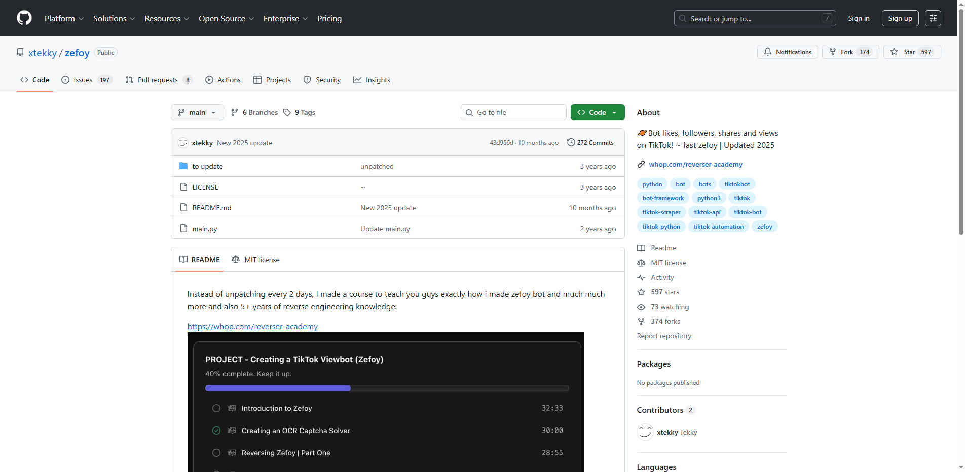This screenshot has width=965, height=472.
Task: Click xtekky avatar in commit bar
Action: tap(183, 143)
